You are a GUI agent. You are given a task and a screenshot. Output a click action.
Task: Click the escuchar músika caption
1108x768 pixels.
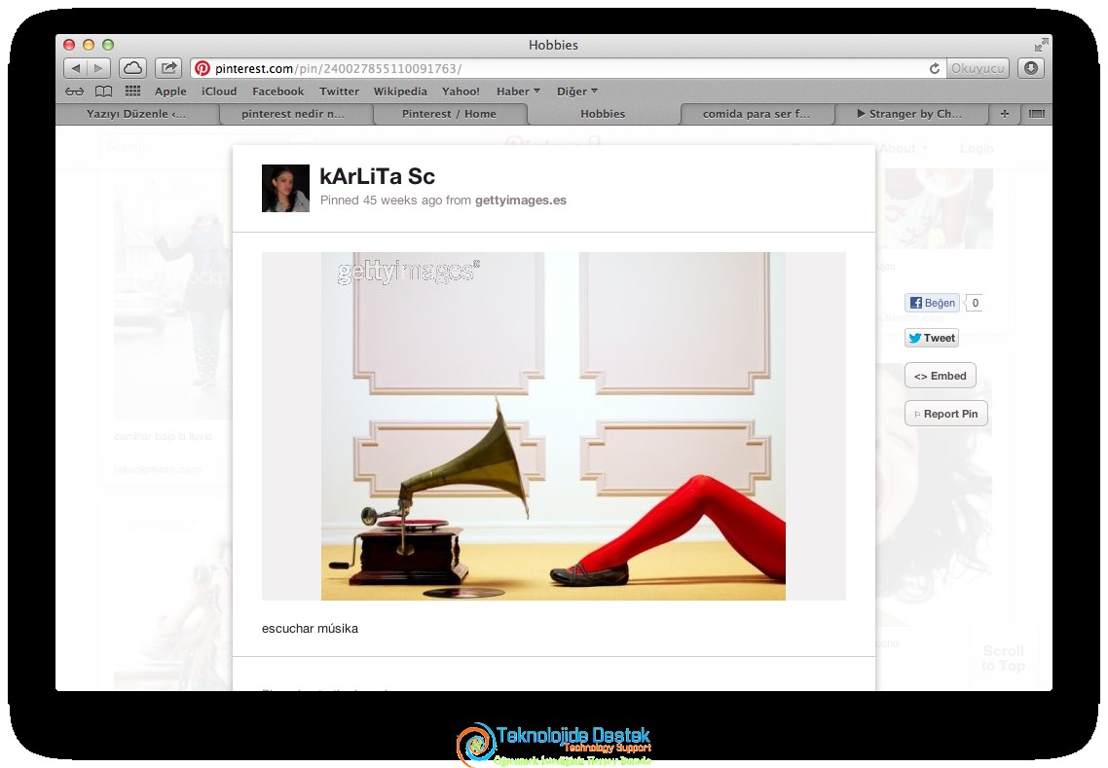[310, 629]
